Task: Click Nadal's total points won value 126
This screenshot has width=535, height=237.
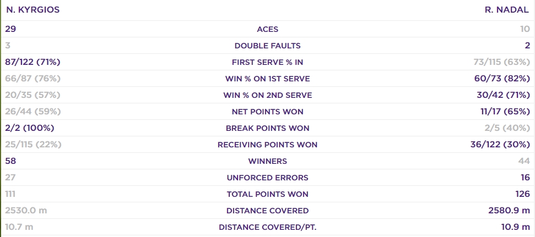Action: point(522,194)
